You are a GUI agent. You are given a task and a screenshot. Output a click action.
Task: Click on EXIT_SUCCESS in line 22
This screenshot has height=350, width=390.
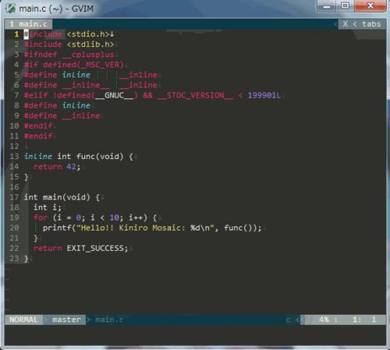coord(95,248)
